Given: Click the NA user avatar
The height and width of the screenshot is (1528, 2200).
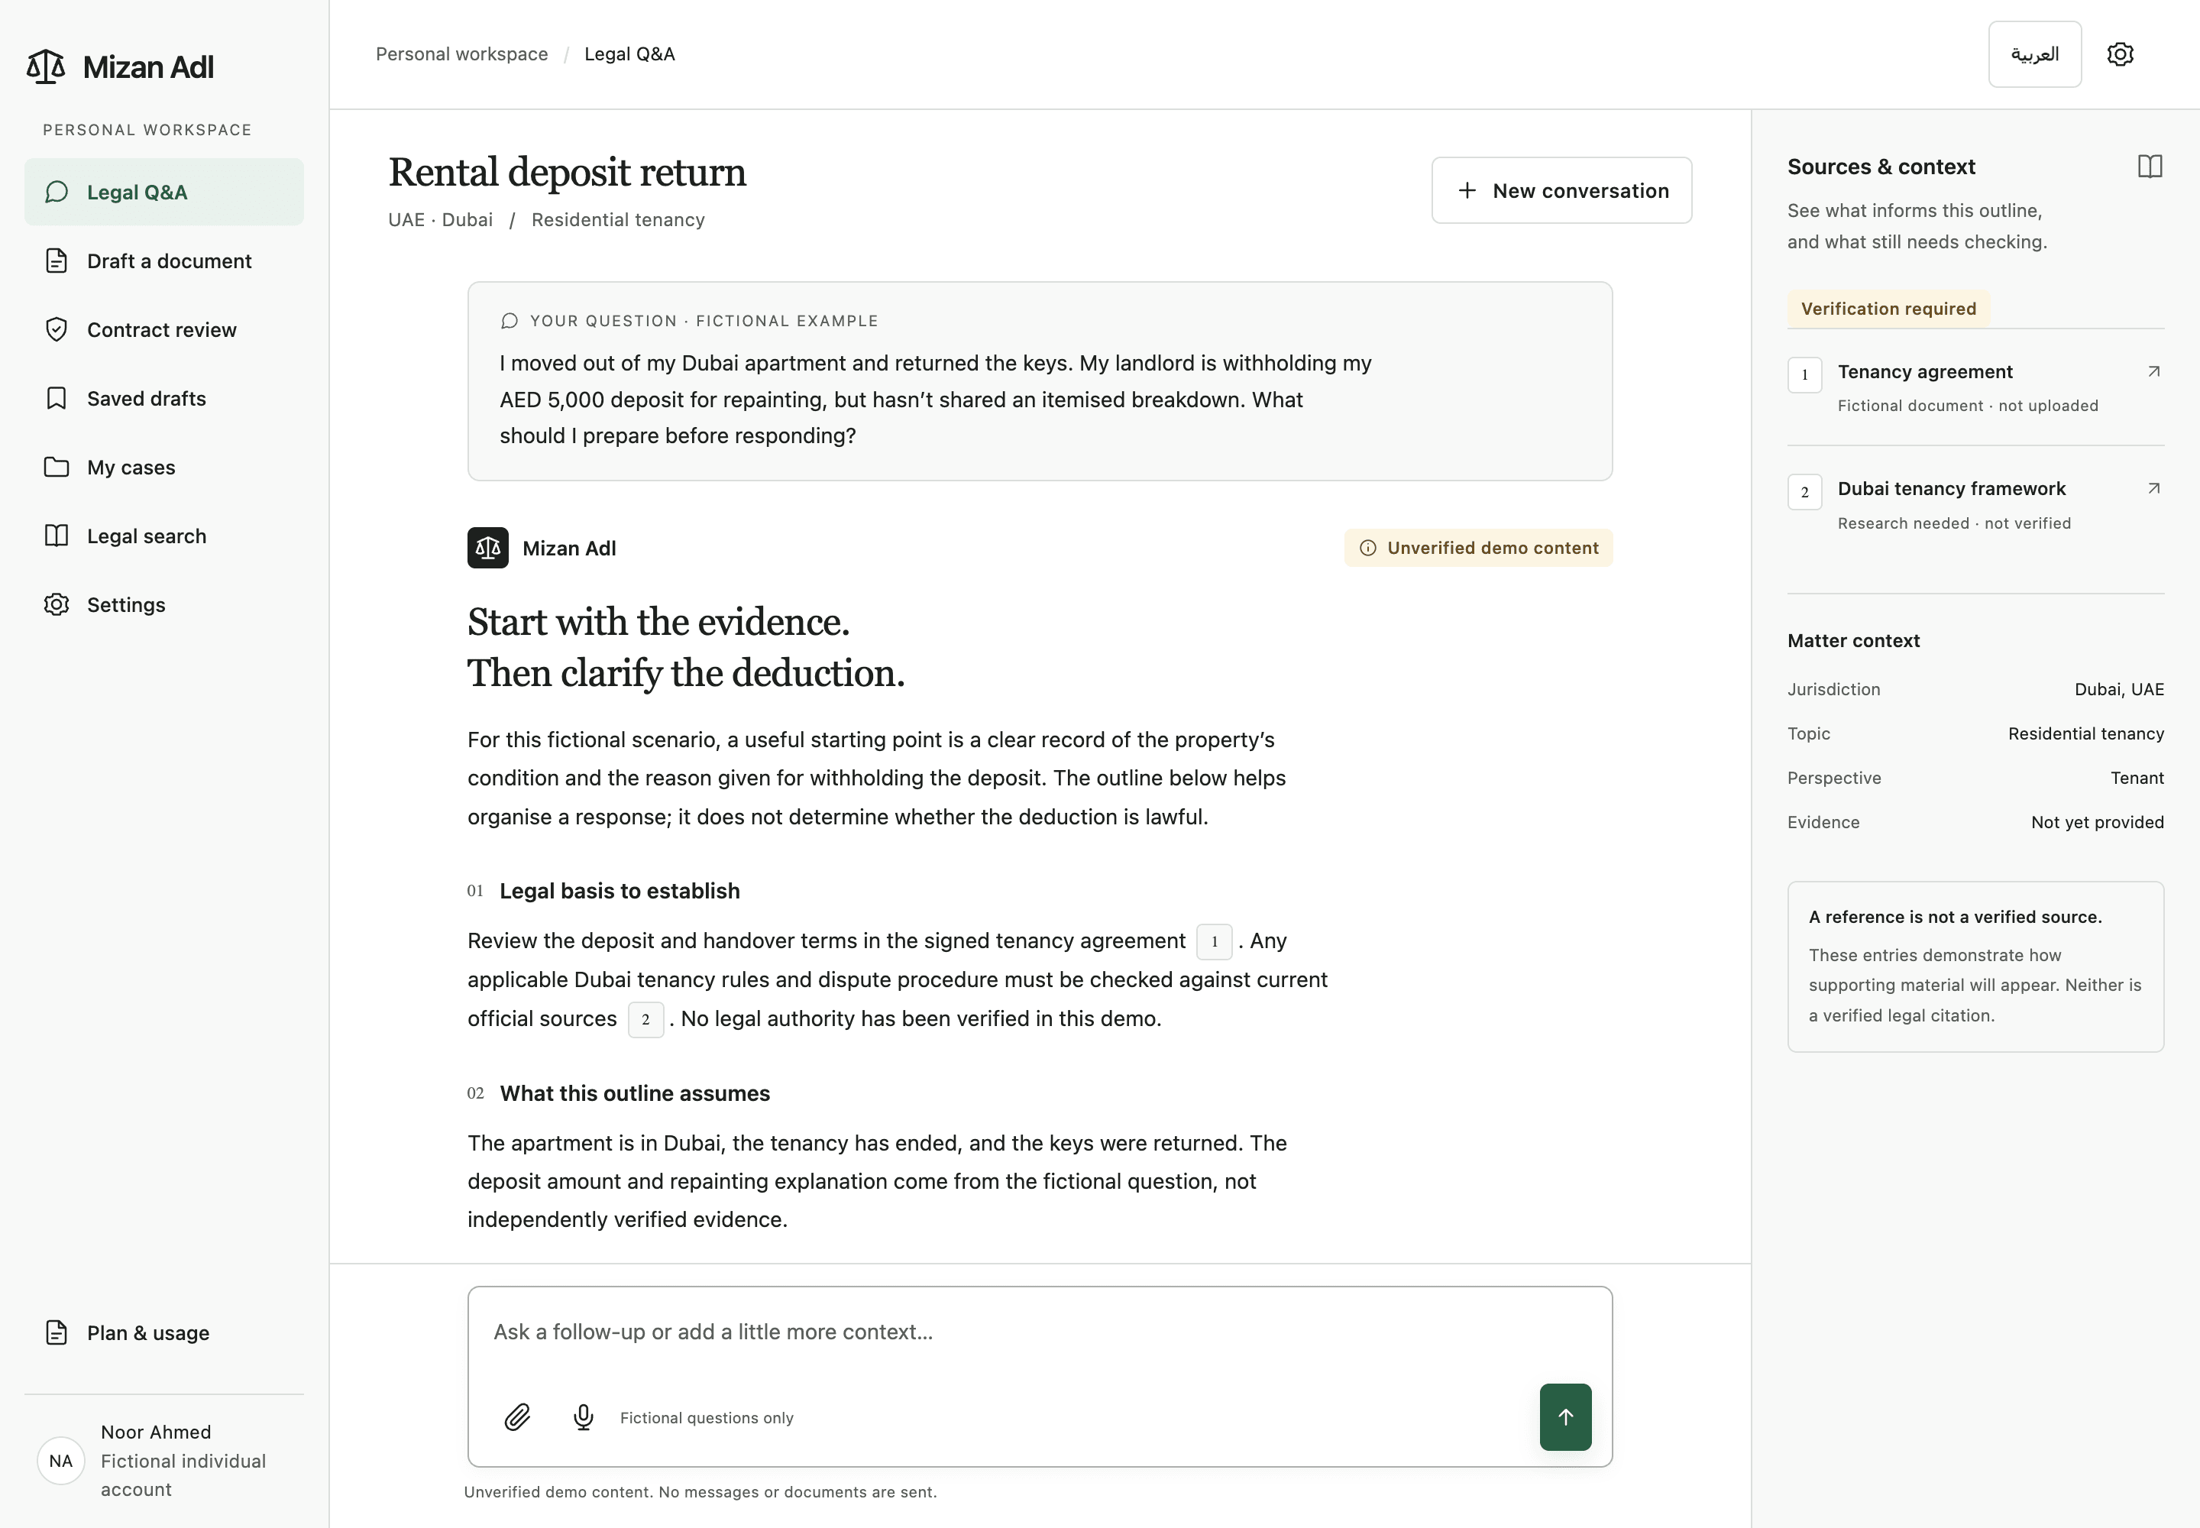Looking at the screenshot, I should (61, 1461).
